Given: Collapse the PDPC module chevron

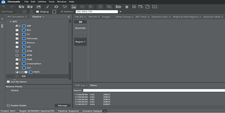Looking at the screenshot, I should (20, 72).
